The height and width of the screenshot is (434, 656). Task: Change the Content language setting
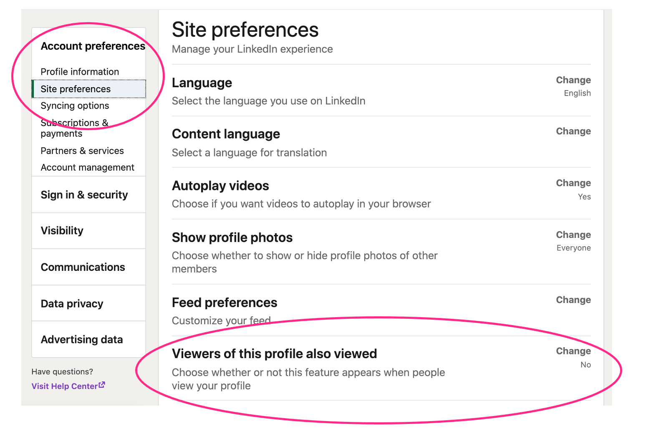[x=573, y=131]
